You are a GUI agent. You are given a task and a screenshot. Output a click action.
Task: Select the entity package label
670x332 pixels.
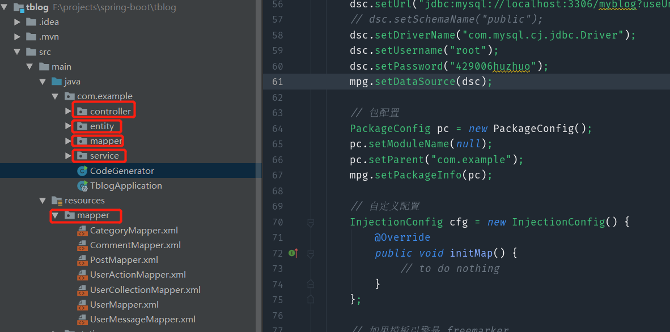[x=101, y=126]
